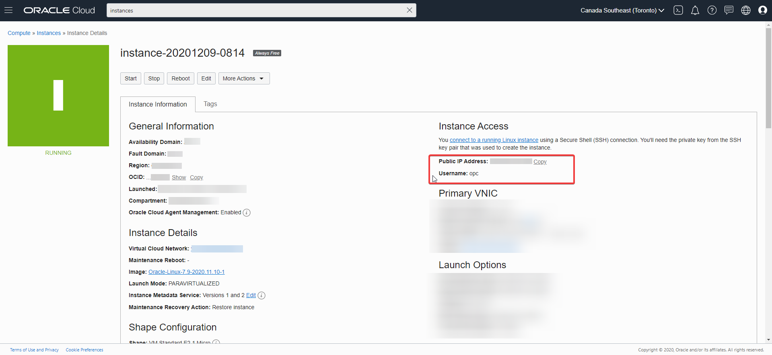Click the Instance Access heading
Viewport: 772px width, 355px height.
point(473,126)
